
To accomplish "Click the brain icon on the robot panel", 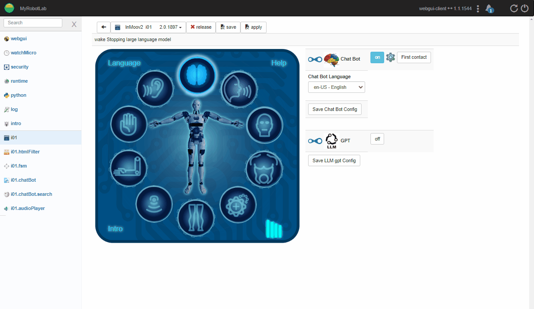I will point(197,76).
